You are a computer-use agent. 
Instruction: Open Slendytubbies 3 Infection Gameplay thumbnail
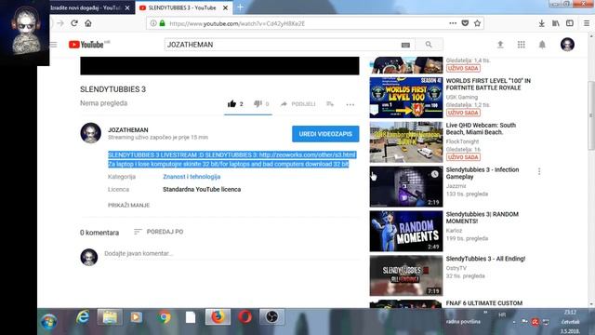[x=406, y=186]
